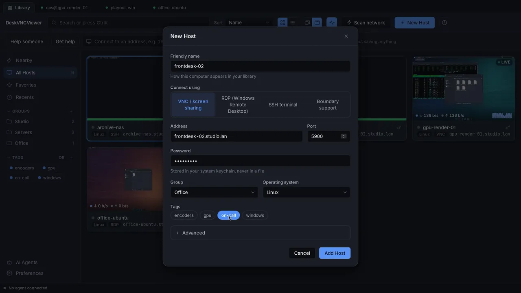Screen dimensions: 521x293
Task: Choose RDP (Windows Remote Desktop) connection
Action: (x=238, y=105)
